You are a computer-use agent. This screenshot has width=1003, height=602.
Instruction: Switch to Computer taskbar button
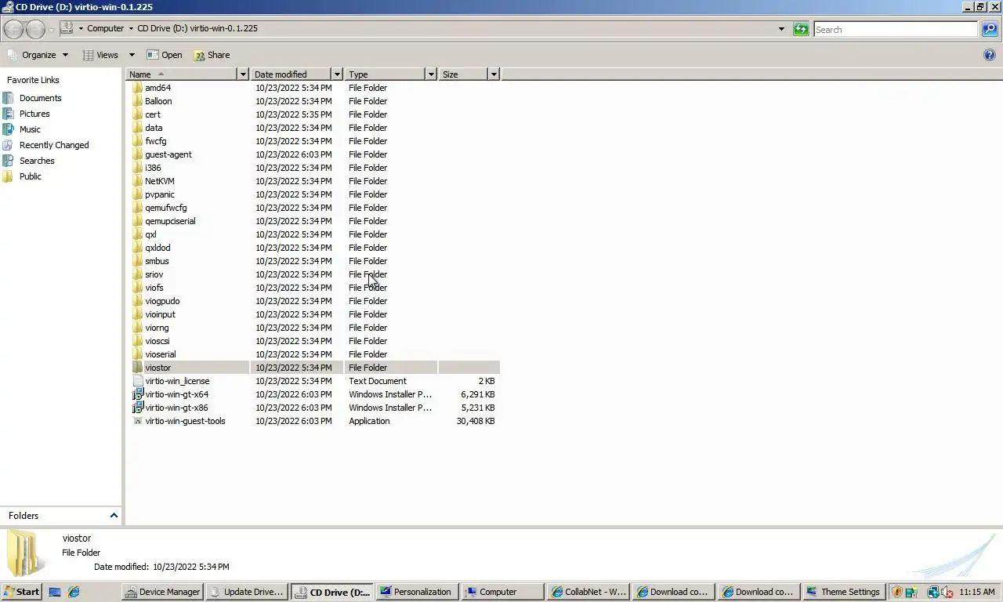[x=501, y=592]
